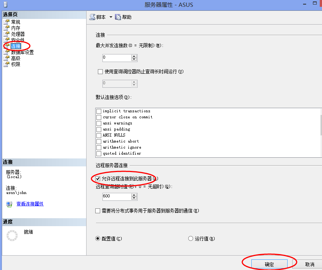The width and height of the screenshot is (322, 270).
Task: Select the 运行值 radio button
Action: (x=190, y=239)
